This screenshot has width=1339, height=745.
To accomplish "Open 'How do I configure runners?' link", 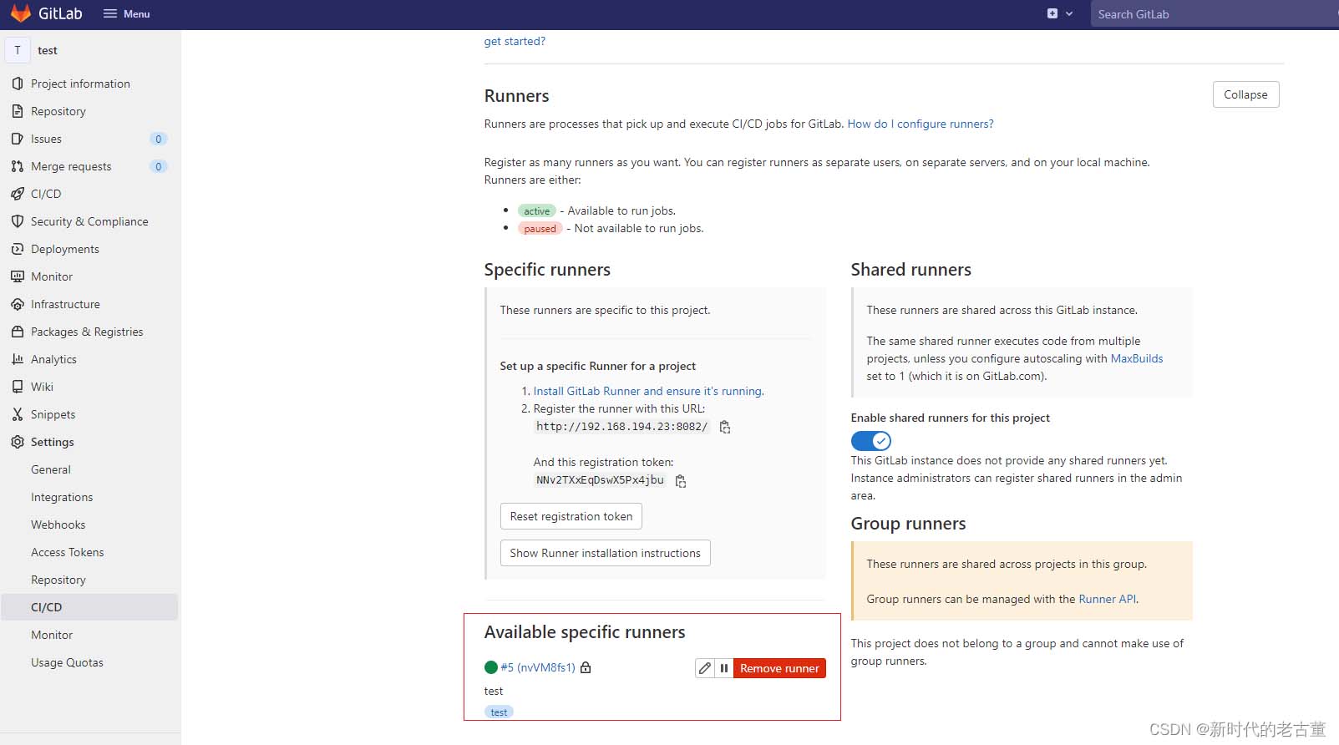I will pos(921,124).
